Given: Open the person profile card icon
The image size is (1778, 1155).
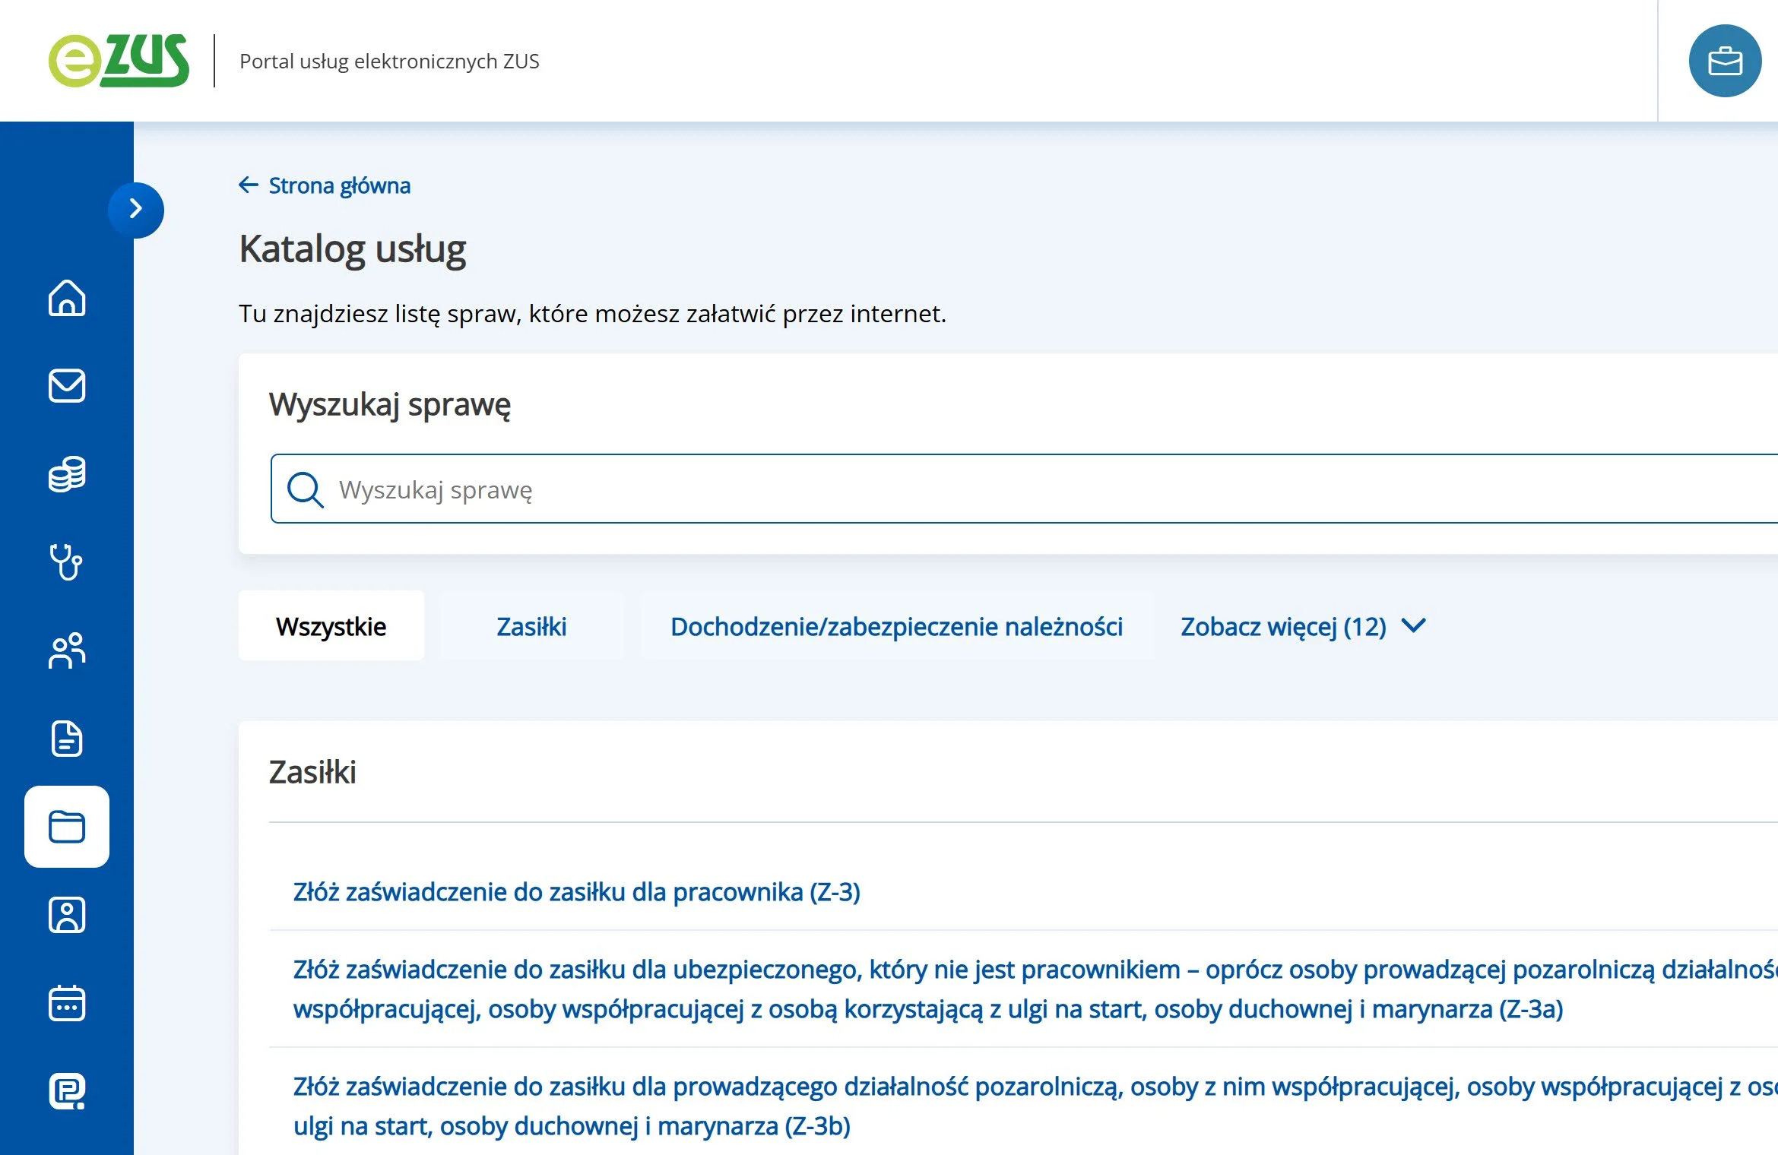Looking at the screenshot, I should 67,915.
